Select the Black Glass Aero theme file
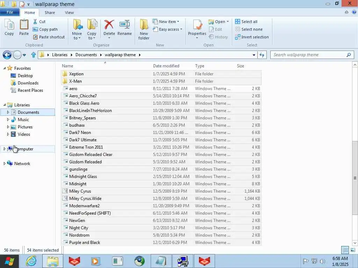Image resolution: width=358 pixels, height=268 pixels. (161, 103)
